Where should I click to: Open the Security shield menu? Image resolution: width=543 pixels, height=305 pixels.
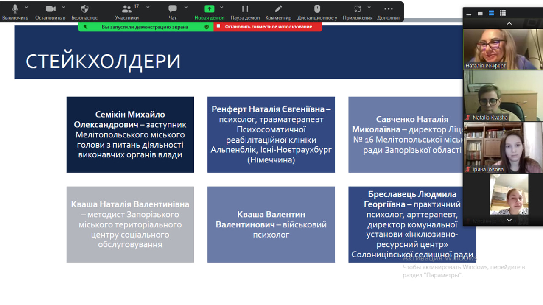(84, 9)
